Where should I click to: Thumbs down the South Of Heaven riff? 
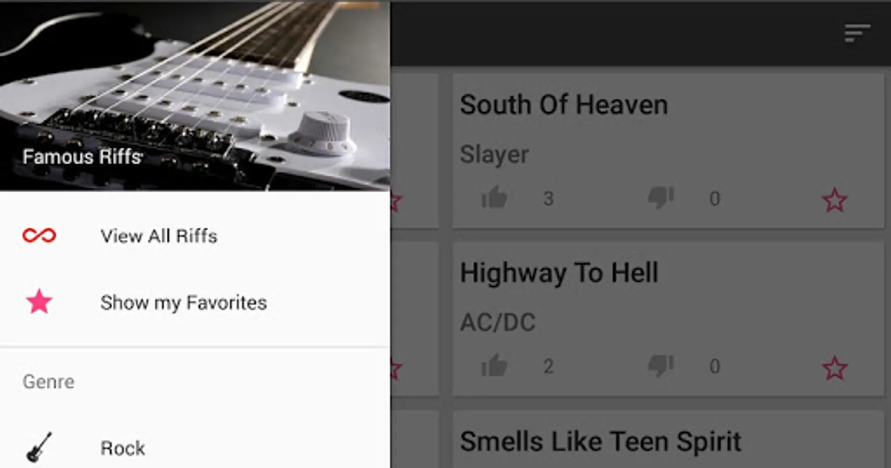(661, 198)
